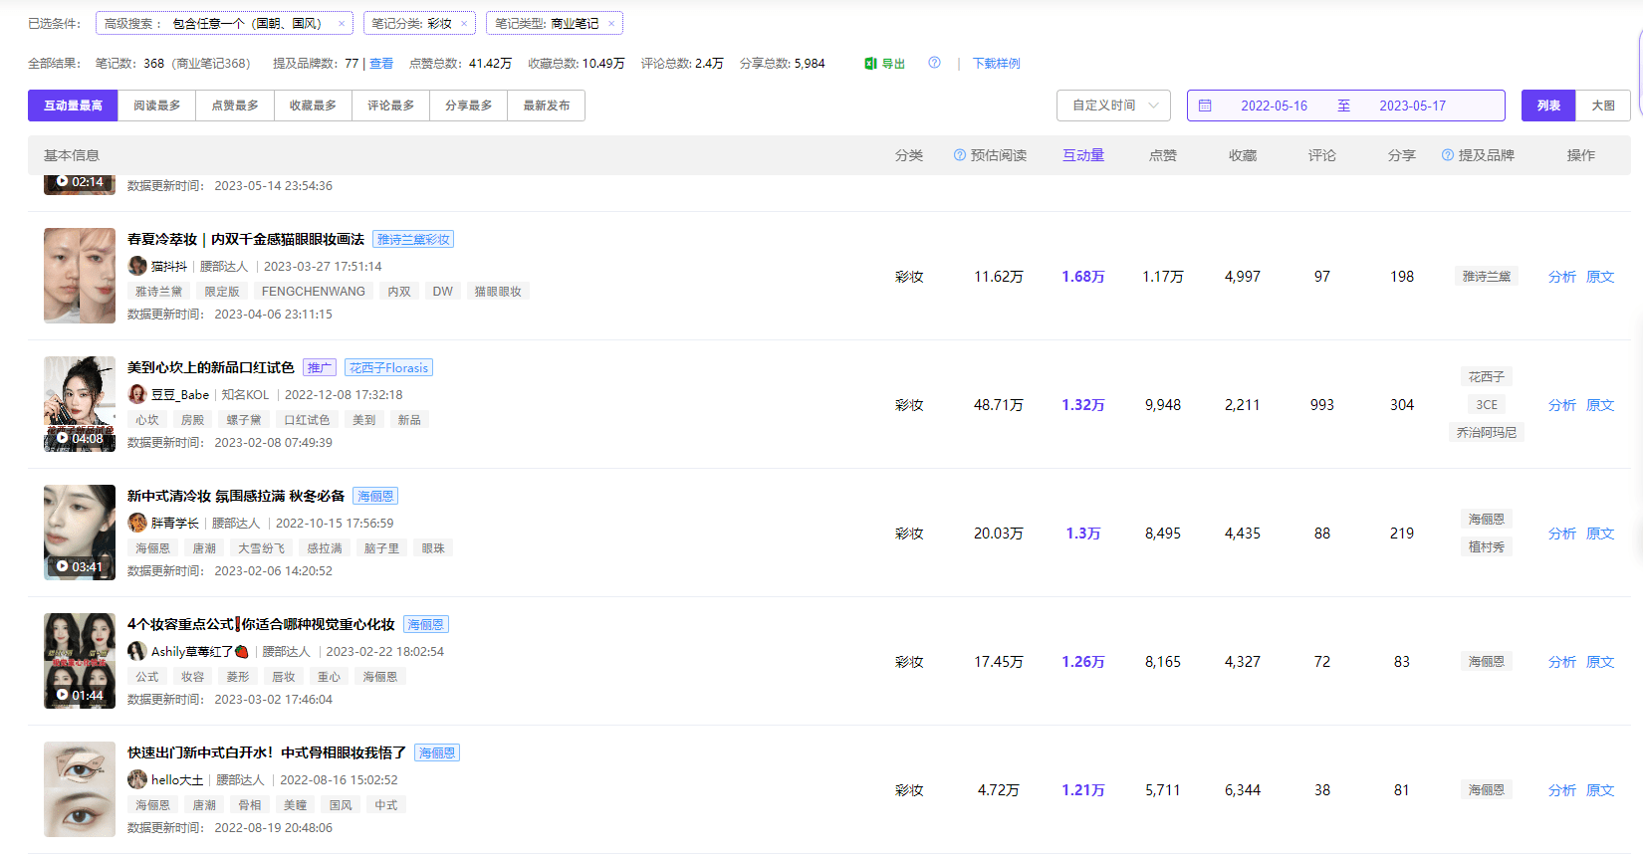Image resolution: width=1643 pixels, height=857 pixels.
Task: Open 分析 for the 春夏冷萃妆 note
Action: [x=1561, y=277]
